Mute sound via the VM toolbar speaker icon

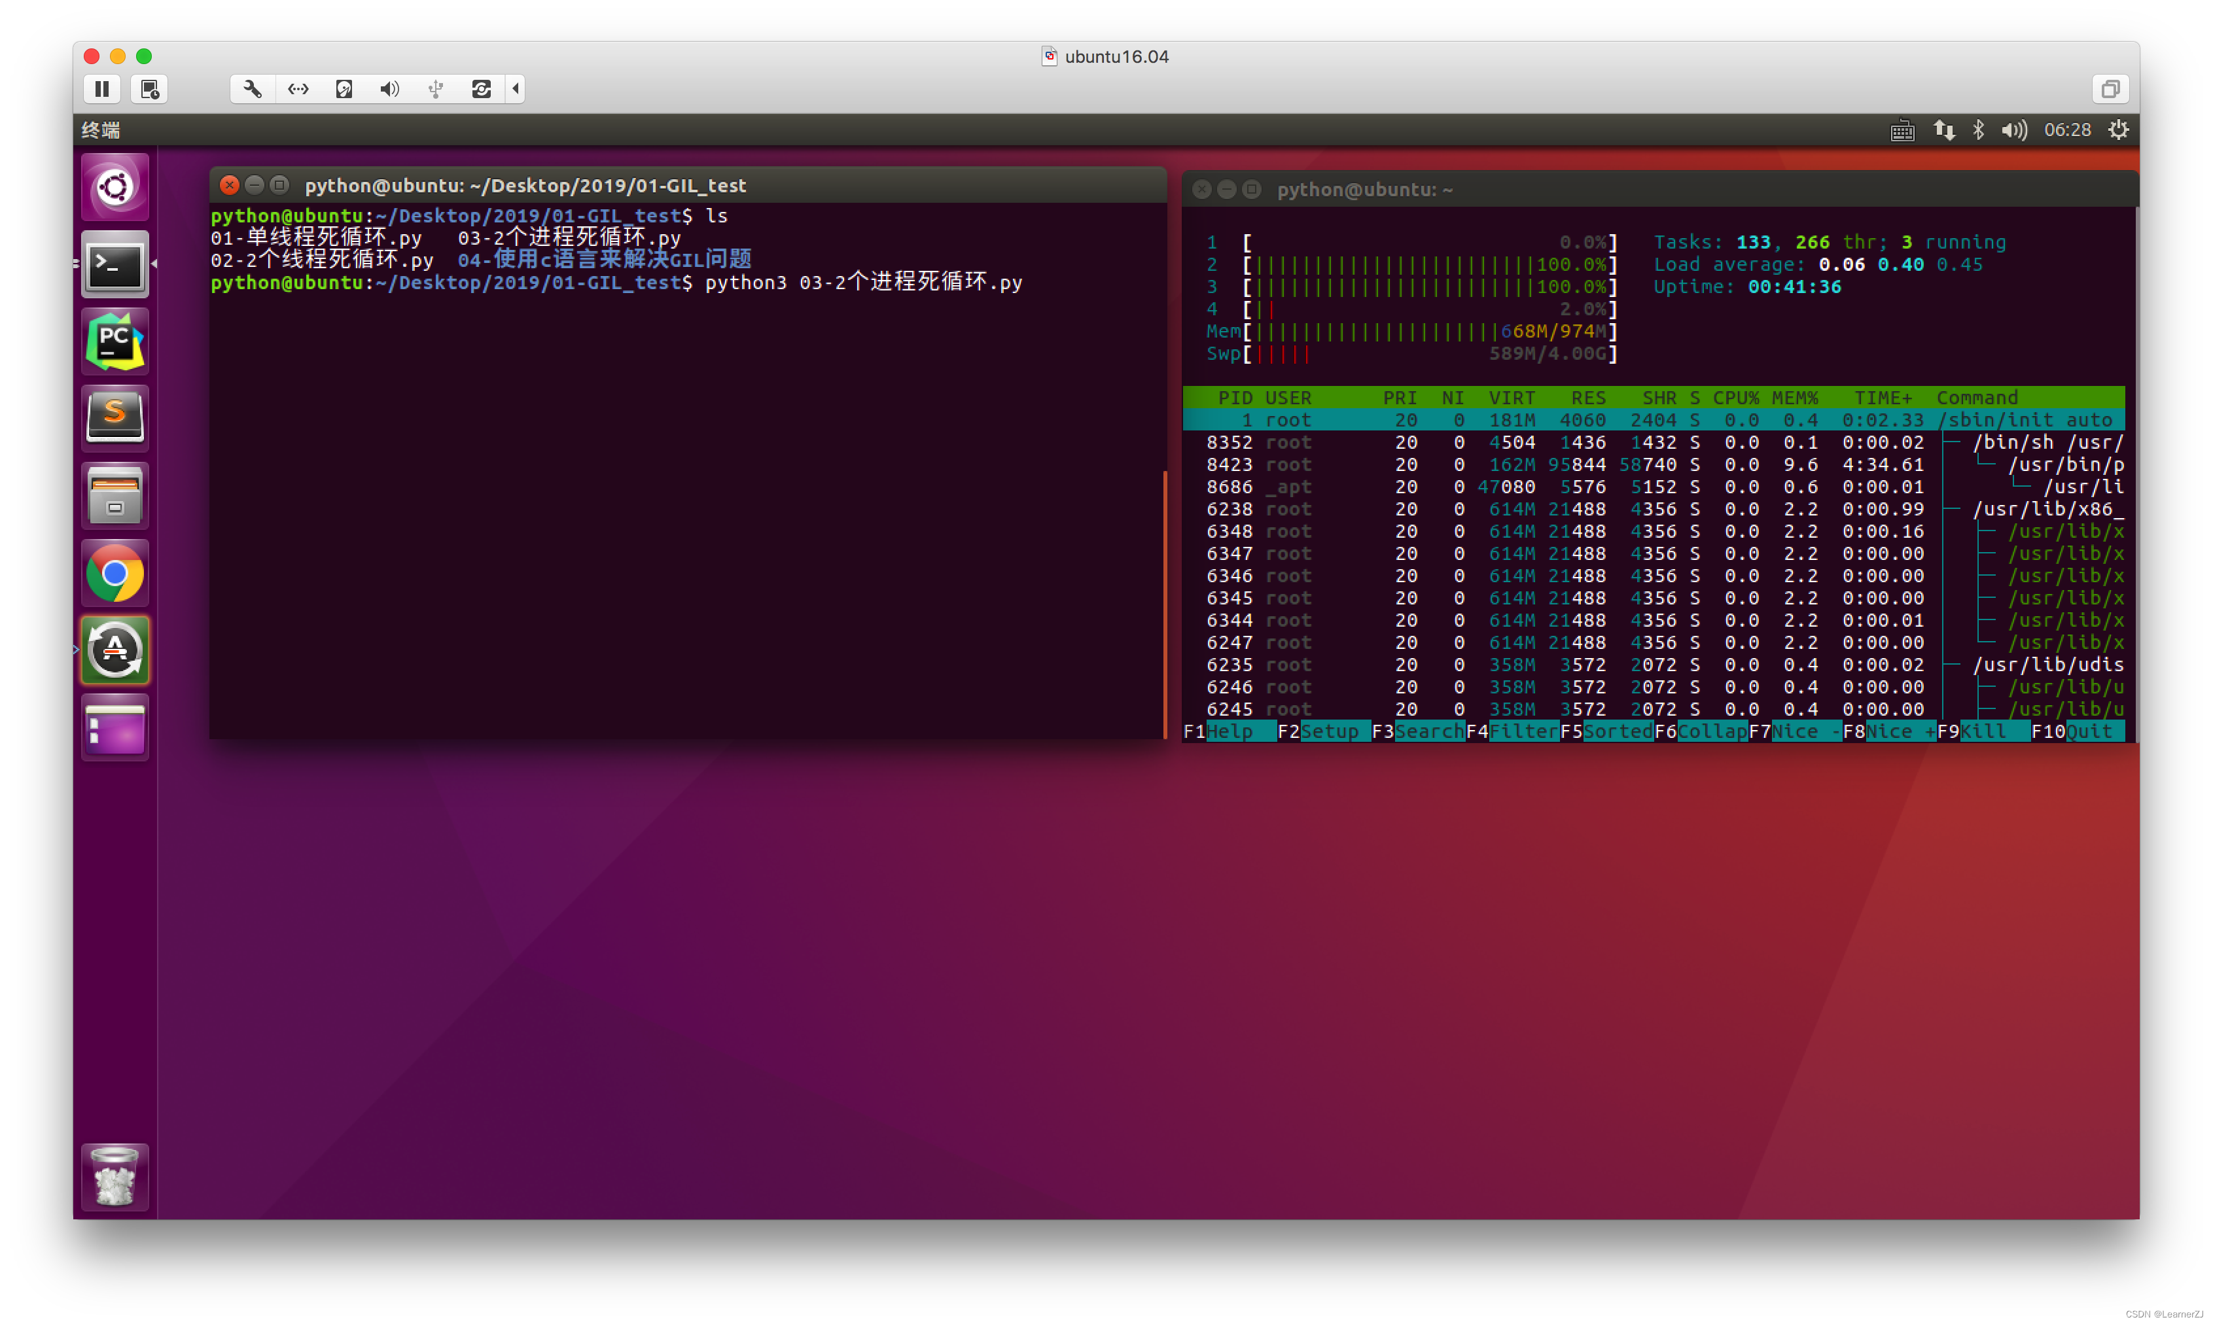(389, 89)
